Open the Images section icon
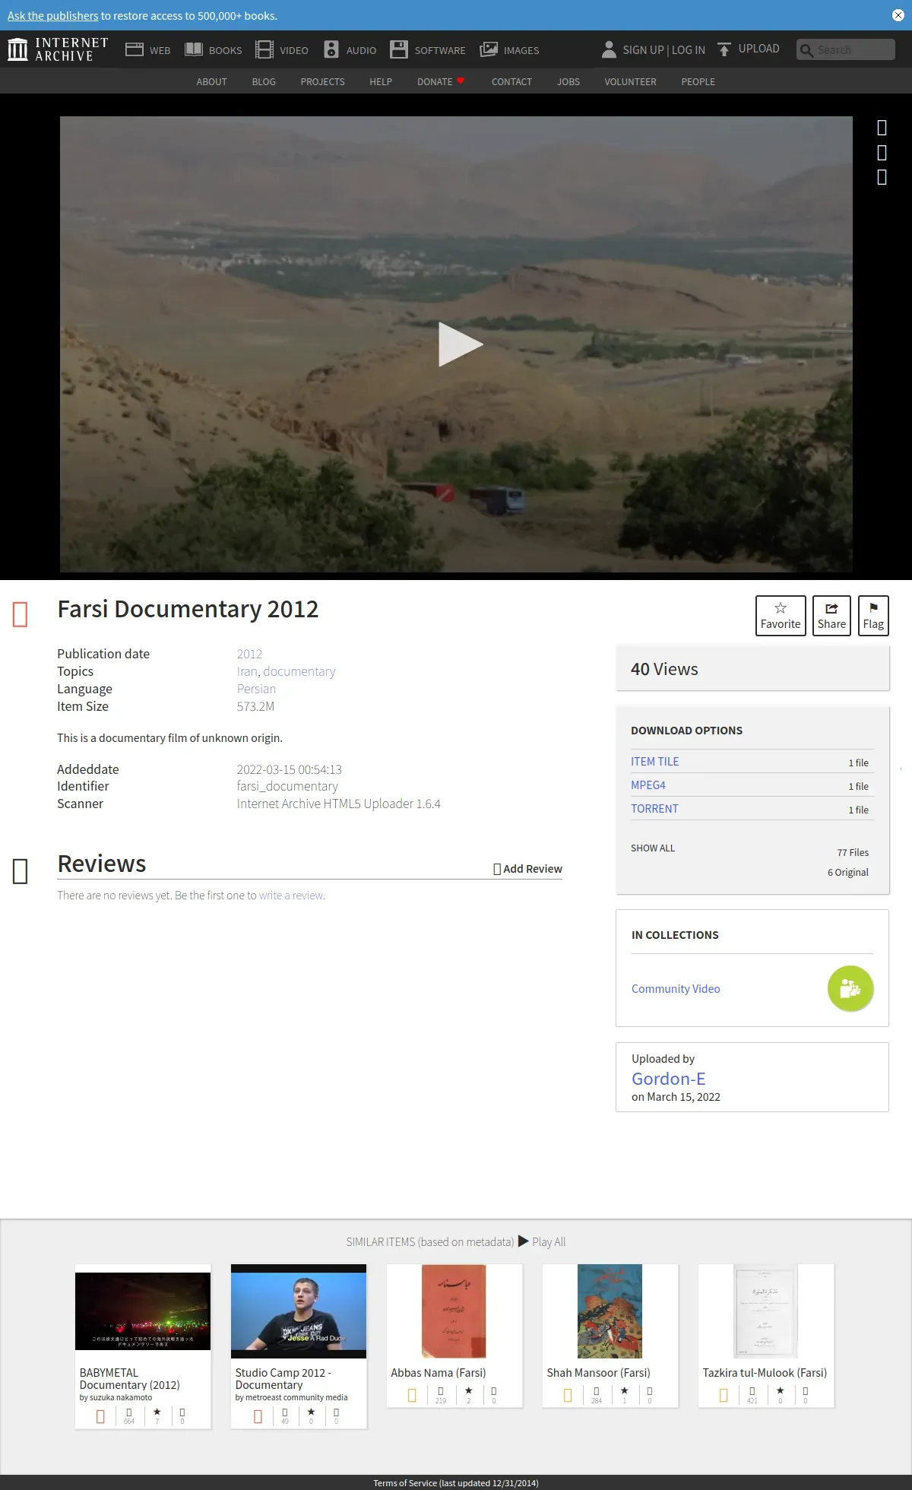This screenshot has width=912, height=1490. (489, 49)
